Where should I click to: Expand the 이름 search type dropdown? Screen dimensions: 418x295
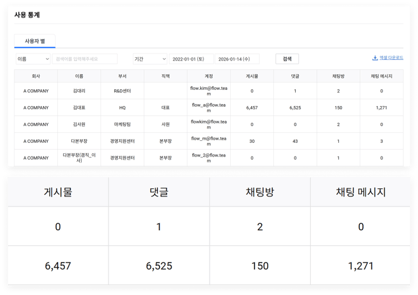pos(33,59)
